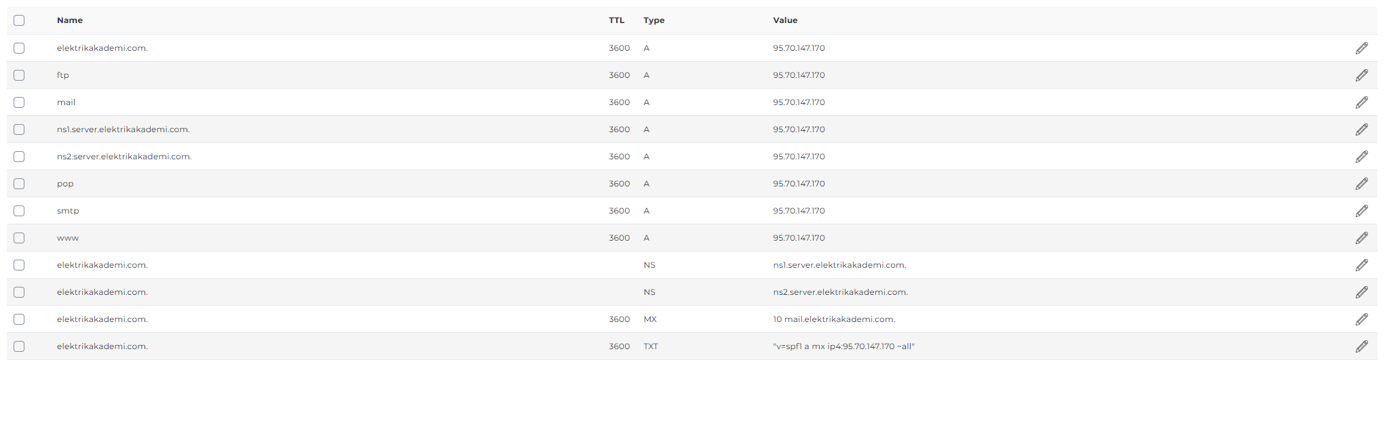This screenshot has width=1387, height=421.
Task: Click ns1.server.elektrikakademi.com. in Value column
Action: (839, 265)
